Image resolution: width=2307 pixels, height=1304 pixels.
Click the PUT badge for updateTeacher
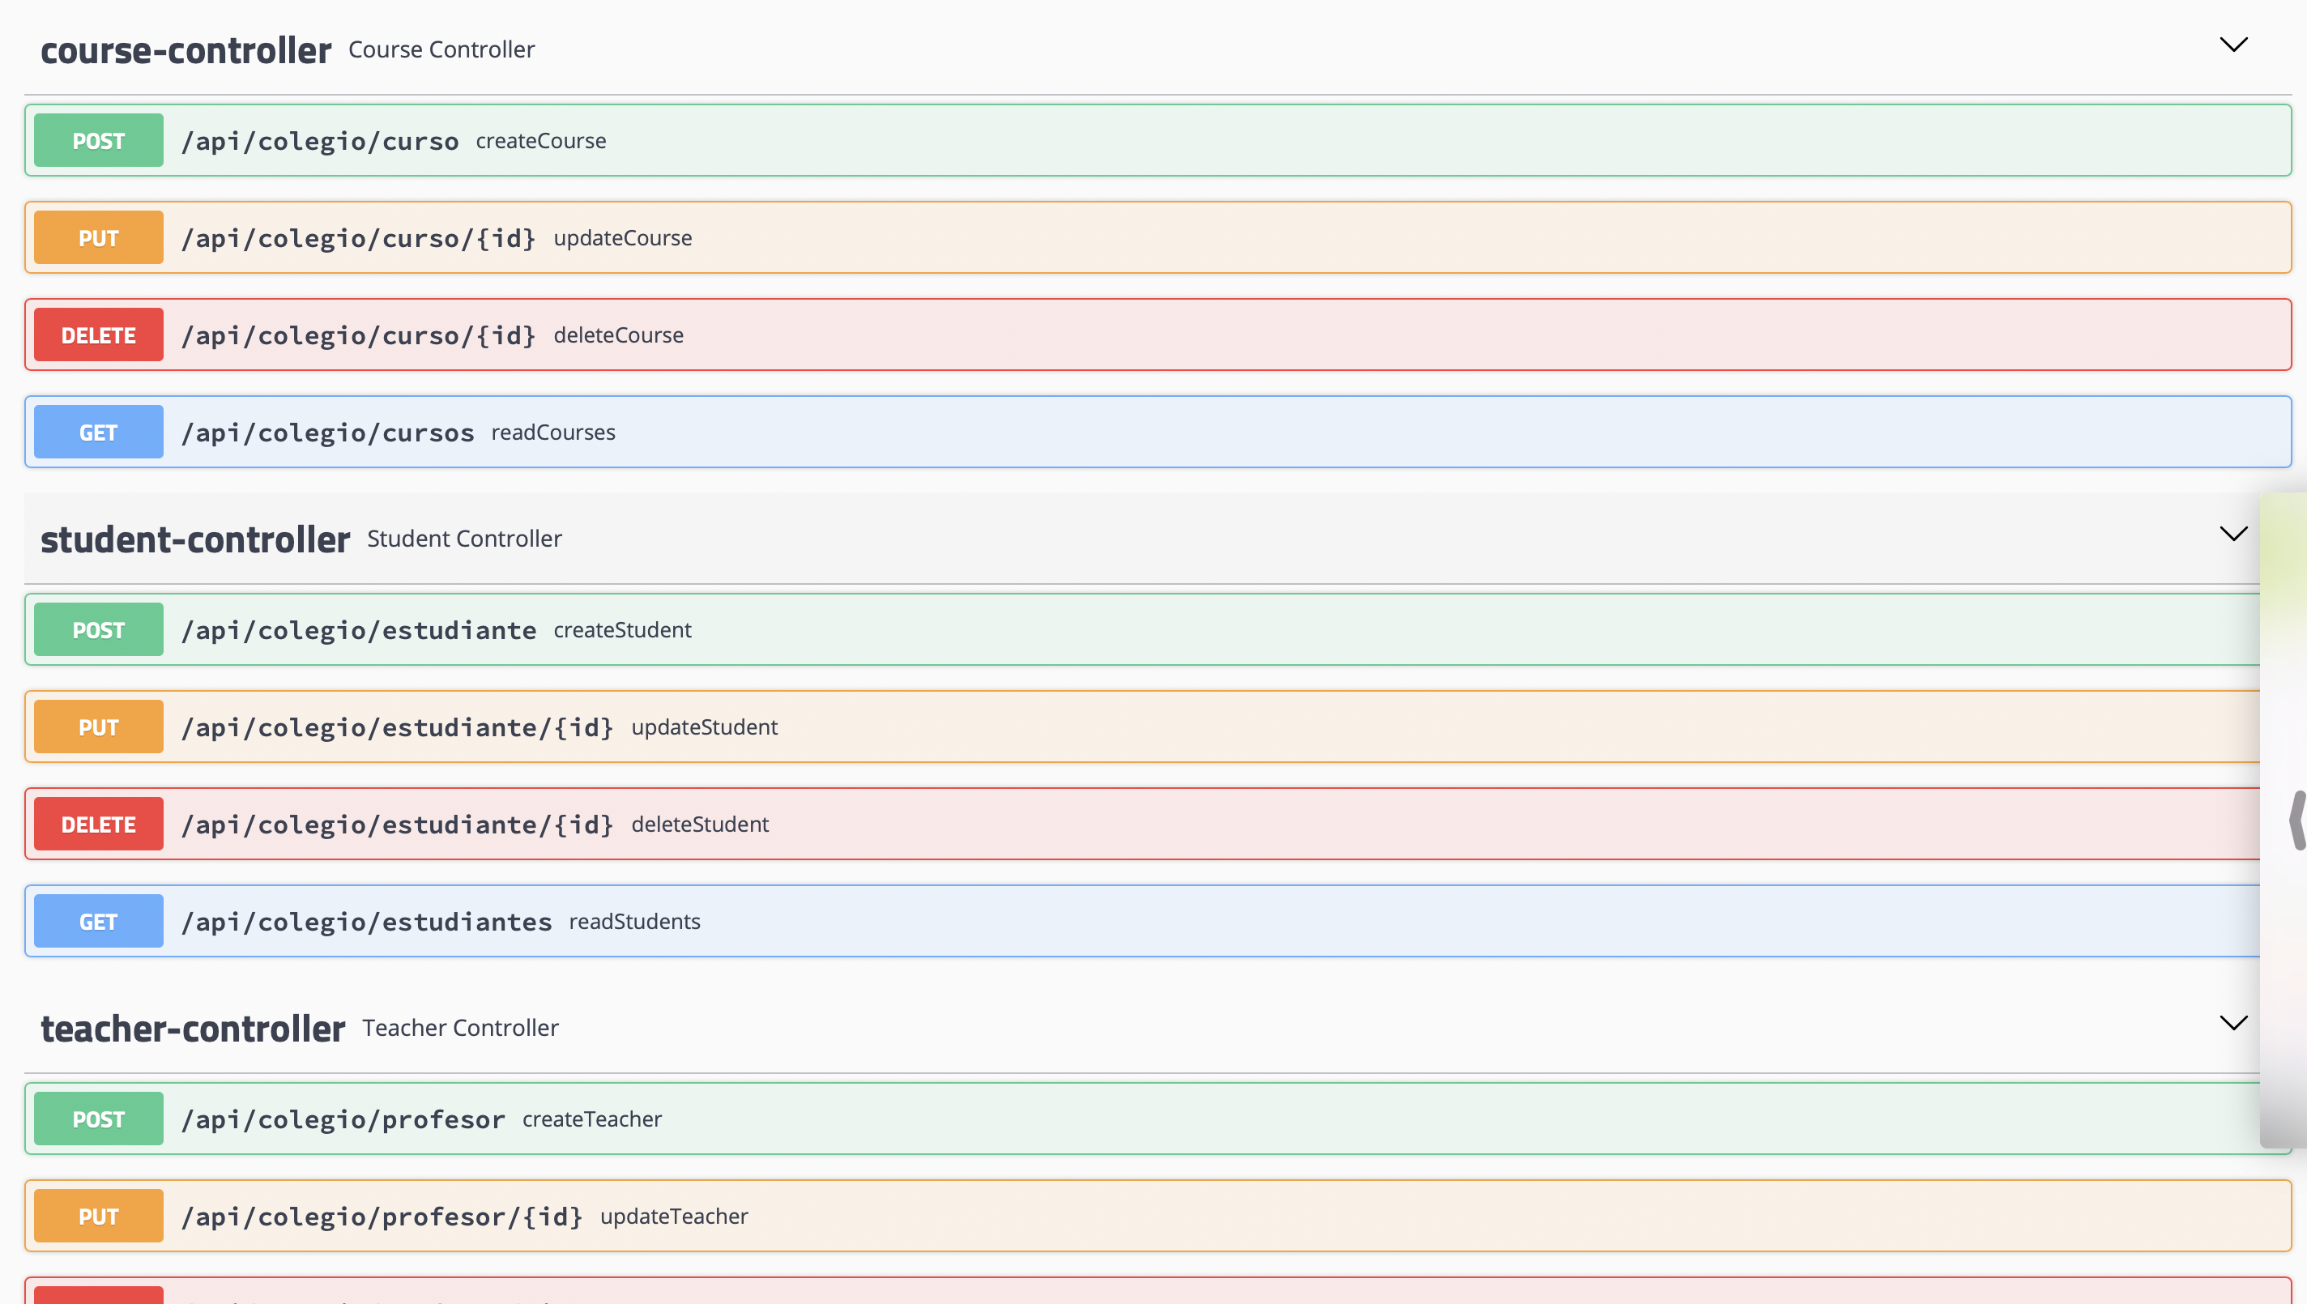tap(98, 1216)
